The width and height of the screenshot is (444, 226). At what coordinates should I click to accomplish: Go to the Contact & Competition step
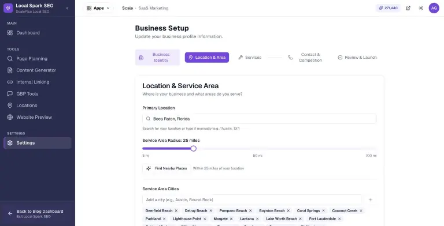coord(305,57)
